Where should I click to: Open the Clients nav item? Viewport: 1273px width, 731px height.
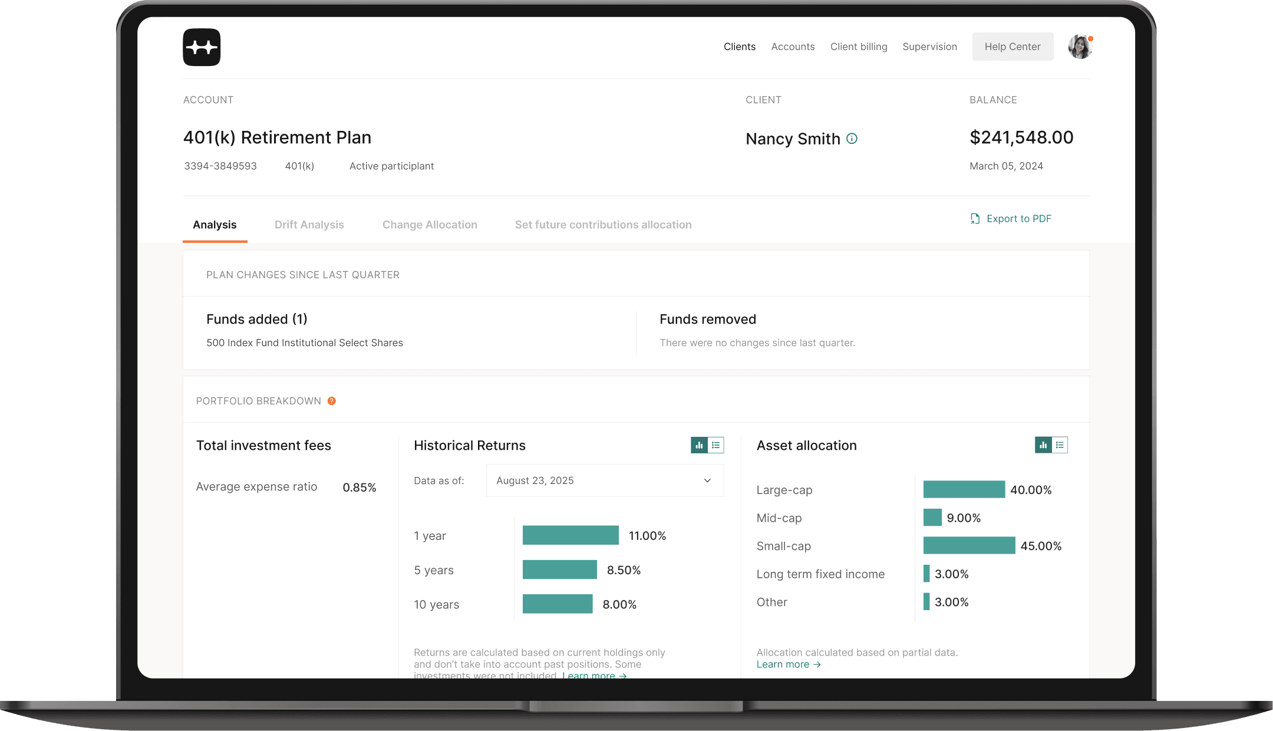[740, 47]
